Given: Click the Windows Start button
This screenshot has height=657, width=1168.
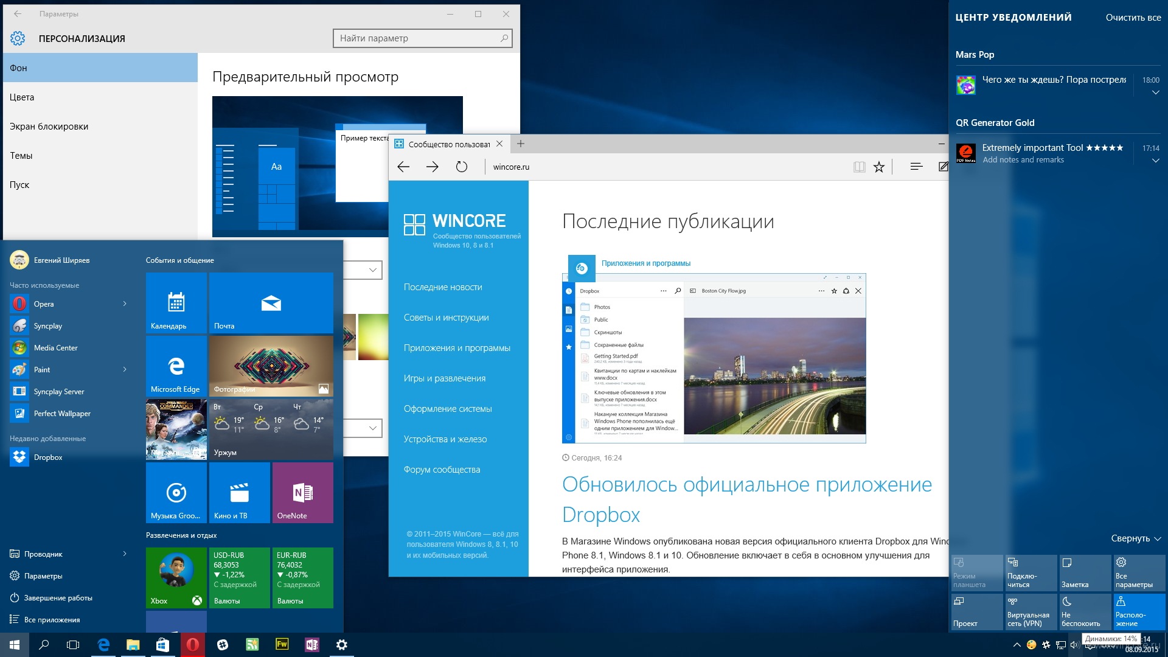Looking at the screenshot, I should [15, 645].
